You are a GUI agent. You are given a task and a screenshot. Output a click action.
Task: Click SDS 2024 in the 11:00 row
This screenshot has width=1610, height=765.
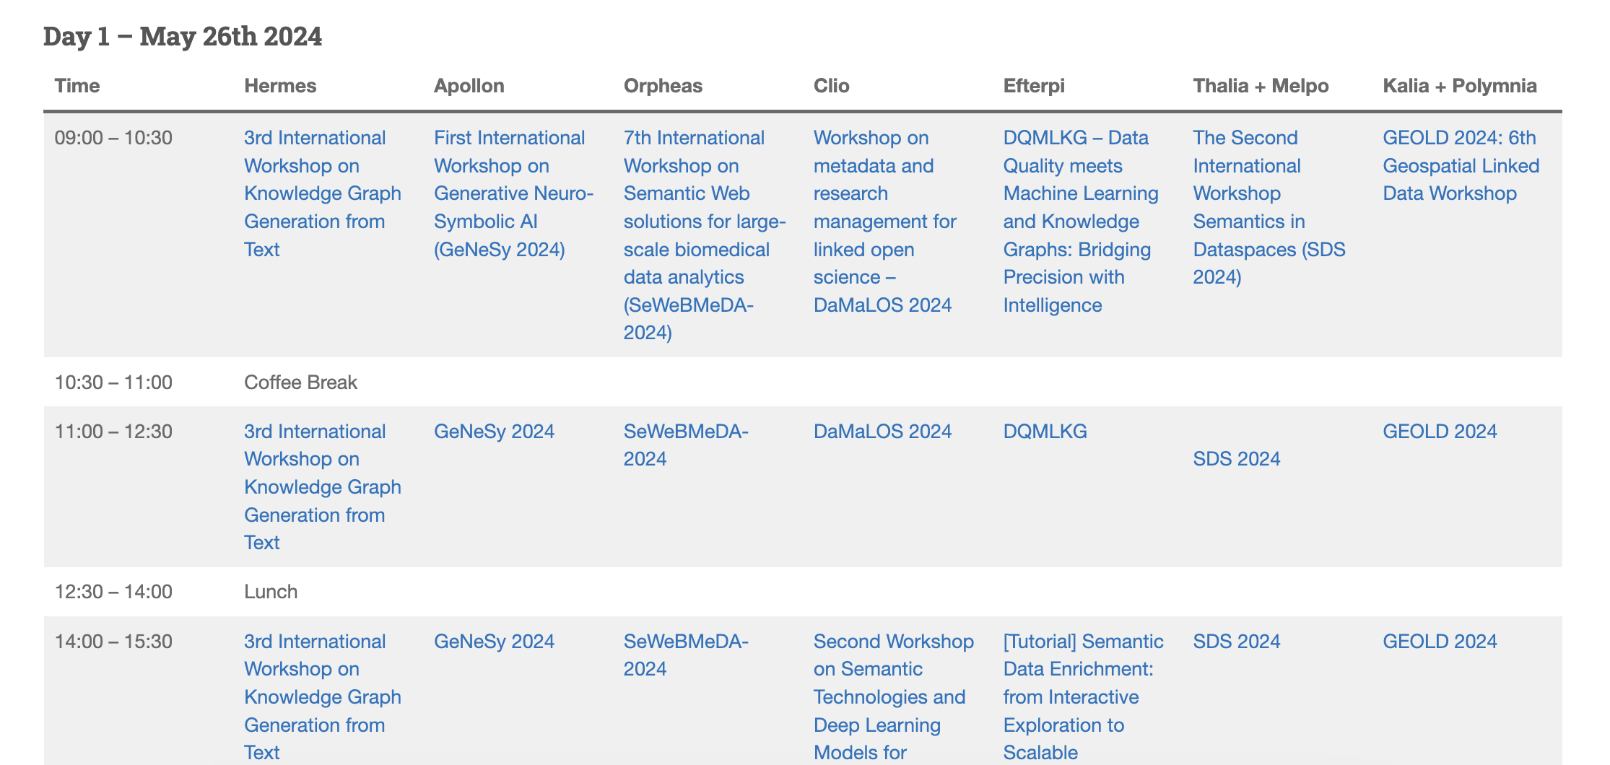1236,459
